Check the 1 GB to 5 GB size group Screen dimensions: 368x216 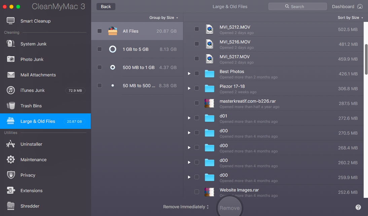[x=100, y=49]
